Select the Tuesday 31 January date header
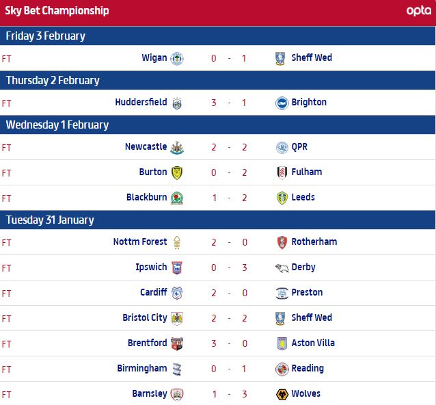 coord(50,220)
